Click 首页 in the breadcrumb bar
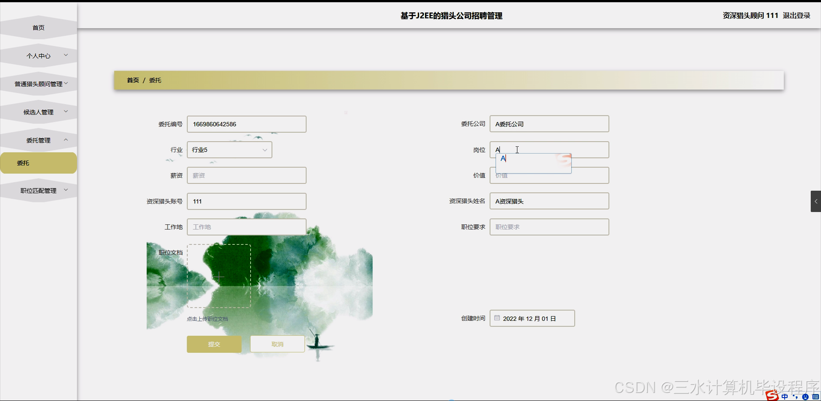This screenshot has height=401, width=821. click(132, 80)
